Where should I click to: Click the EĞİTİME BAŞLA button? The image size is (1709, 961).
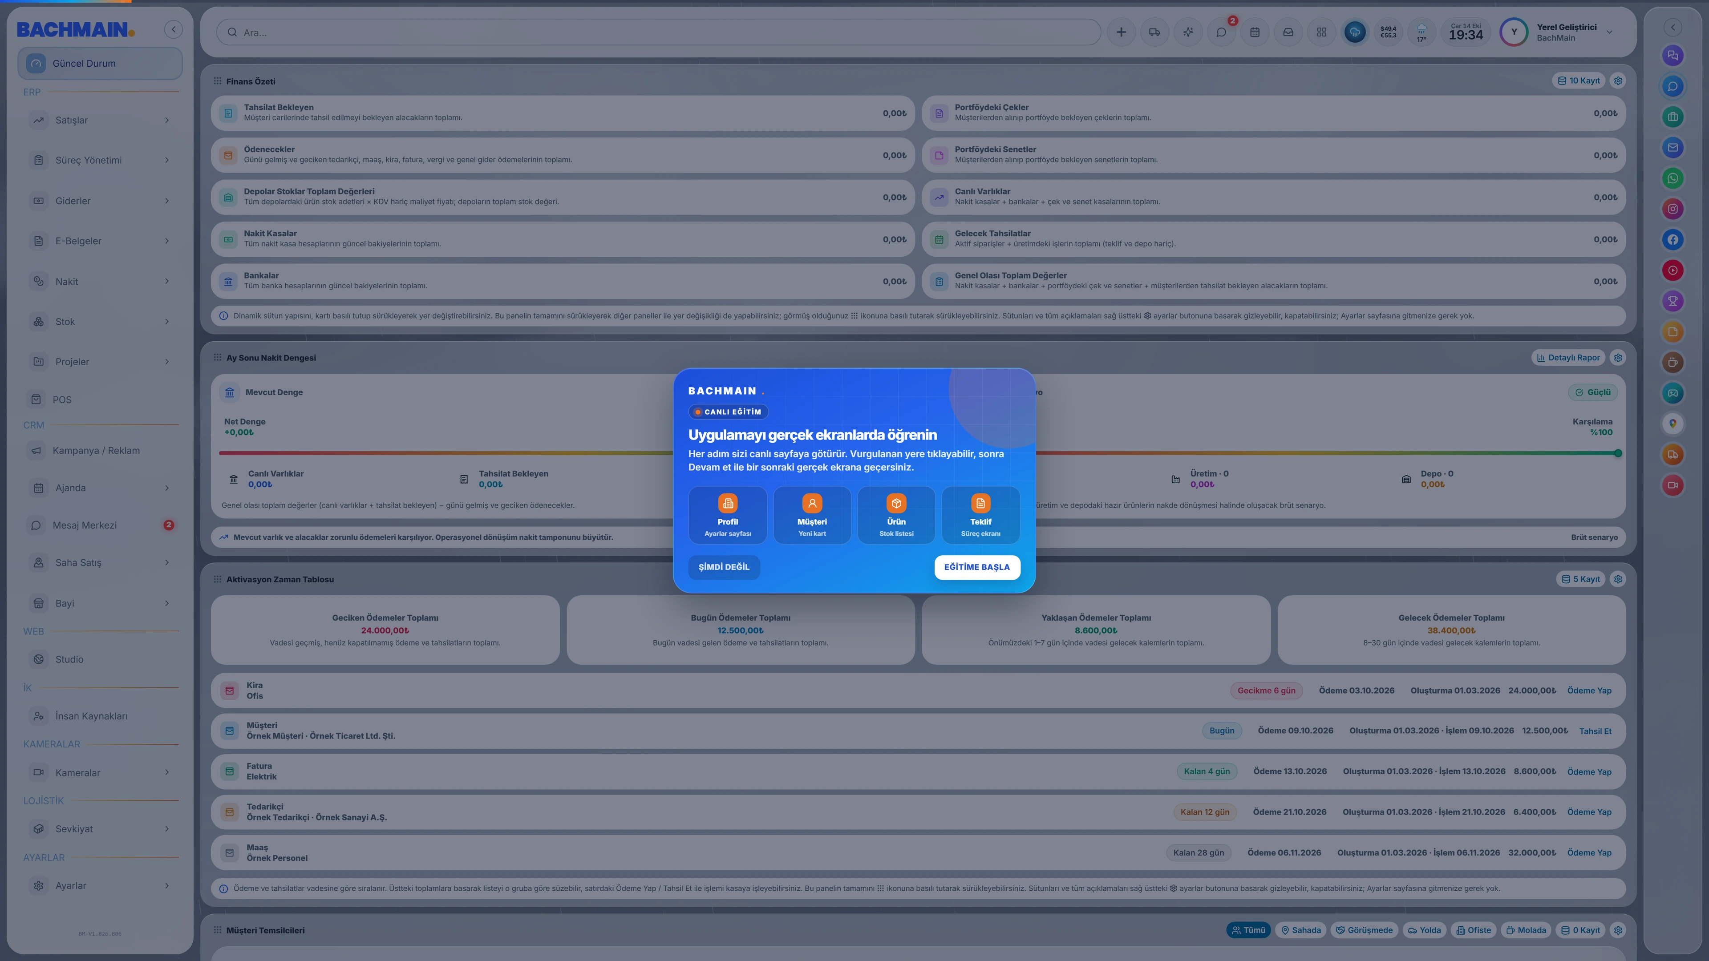click(976, 567)
